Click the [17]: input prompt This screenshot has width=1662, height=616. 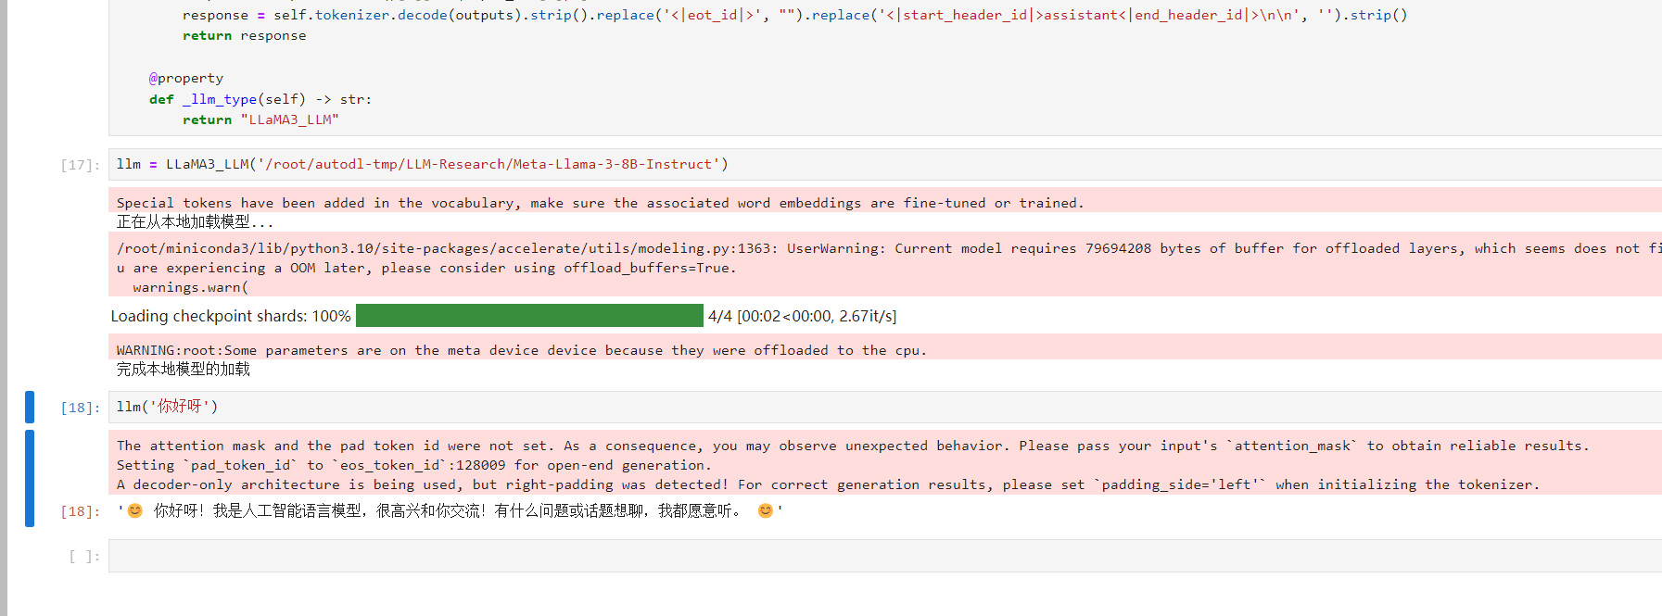click(x=80, y=165)
